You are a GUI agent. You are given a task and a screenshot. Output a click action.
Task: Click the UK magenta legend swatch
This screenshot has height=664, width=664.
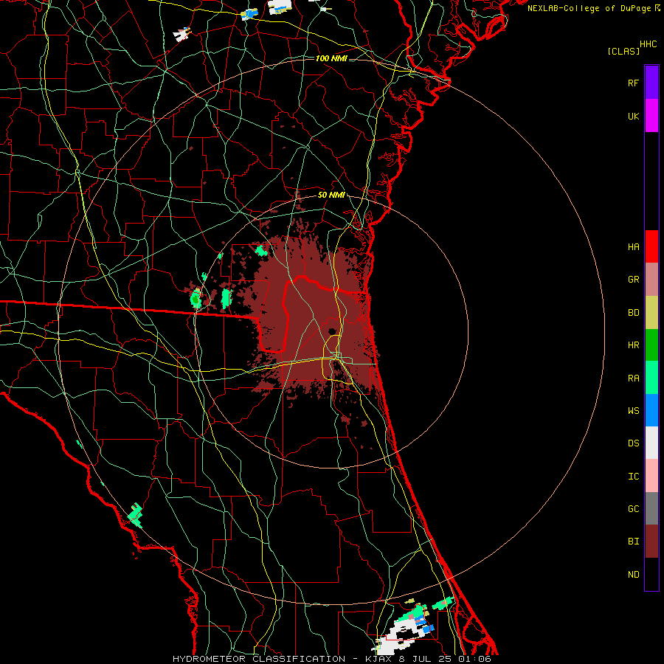pos(651,116)
